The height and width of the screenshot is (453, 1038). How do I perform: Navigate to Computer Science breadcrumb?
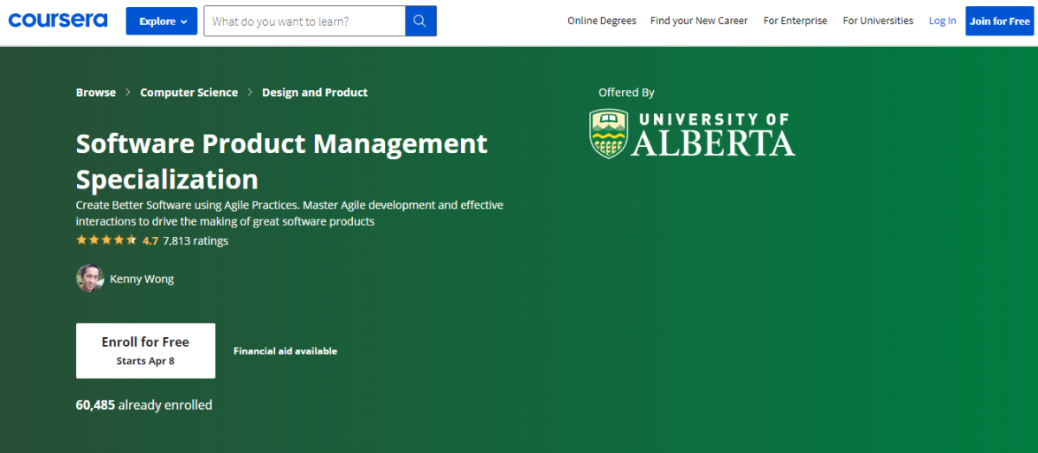[x=189, y=93]
